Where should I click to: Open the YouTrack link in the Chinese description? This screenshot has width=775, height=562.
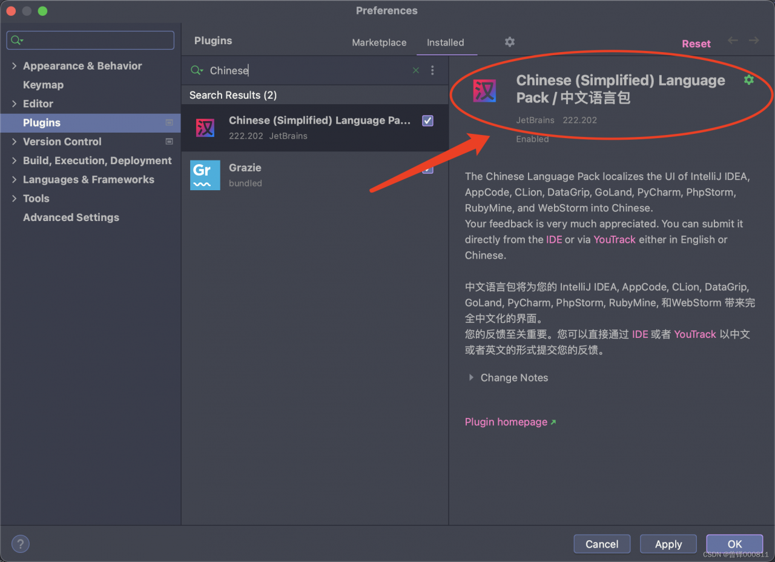point(695,334)
